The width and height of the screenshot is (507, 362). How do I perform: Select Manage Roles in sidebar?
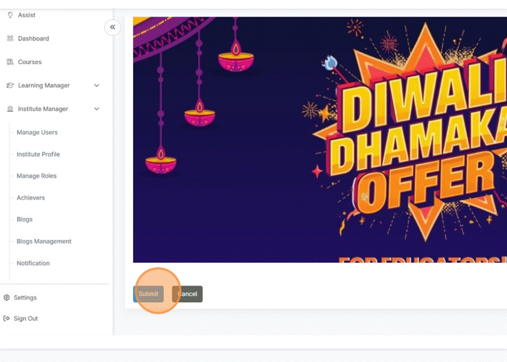[37, 176]
